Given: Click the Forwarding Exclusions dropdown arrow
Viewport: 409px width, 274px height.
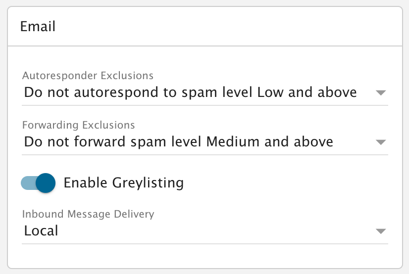Looking at the screenshot, I should [x=380, y=142].
